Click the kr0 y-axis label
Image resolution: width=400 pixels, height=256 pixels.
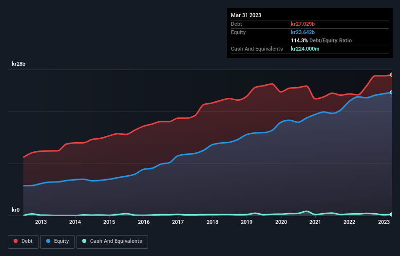pyautogui.click(x=16, y=210)
